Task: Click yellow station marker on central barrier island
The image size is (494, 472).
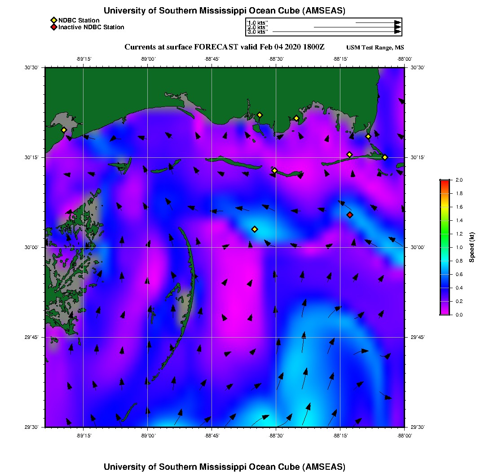Action: tap(274, 170)
